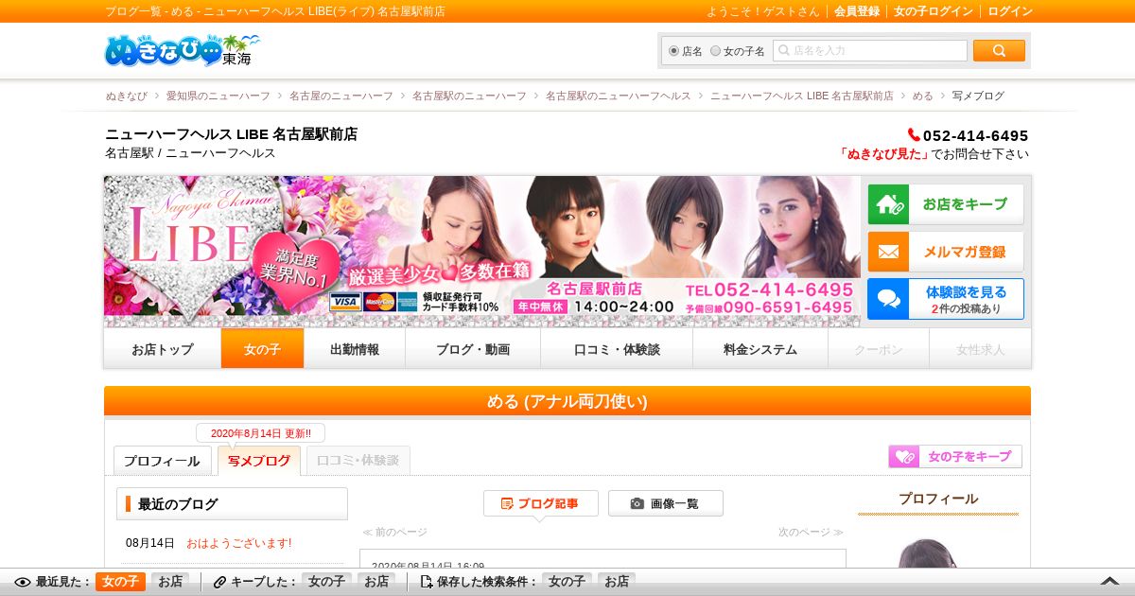Switch to the 写メブログ sub-tab
The height and width of the screenshot is (596, 1135).
click(x=259, y=461)
